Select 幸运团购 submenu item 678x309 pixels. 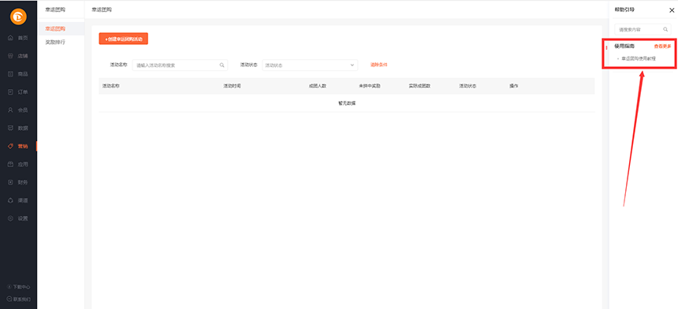pyautogui.click(x=61, y=28)
